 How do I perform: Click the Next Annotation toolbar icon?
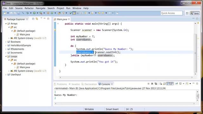click(x=86, y=13)
